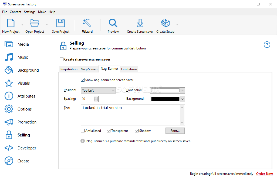Viewport: 277px width, 177px height.
Task: Click the Font... button
Action: pos(175,131)
